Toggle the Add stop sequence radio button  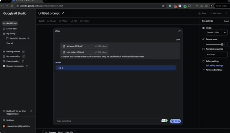click(x=203, y=49)
